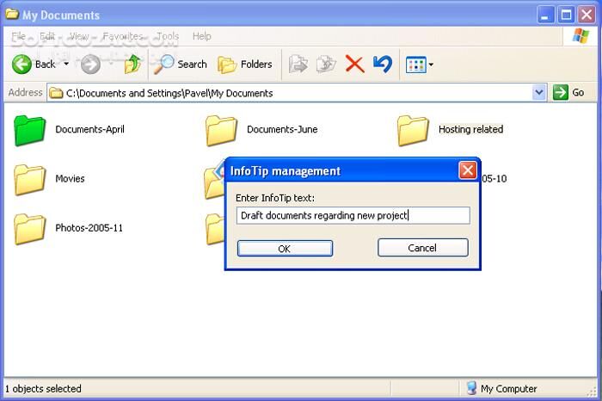The width and height of the screenshot is (602, 401).
Task: Open the Back history dropdown arrow
Action: [x=66, y=65]
